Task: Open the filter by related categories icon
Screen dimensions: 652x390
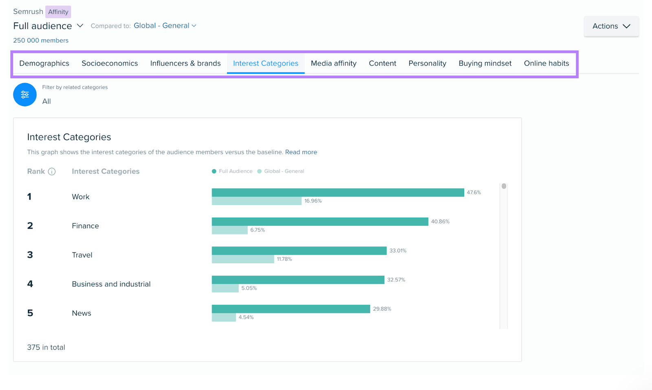Action: [24, 94]
